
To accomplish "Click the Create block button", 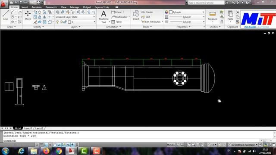I will coord(147,12).
